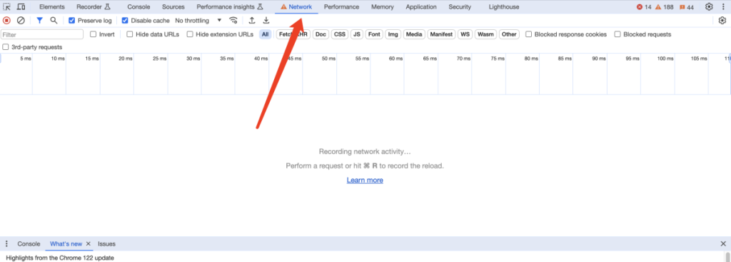731x262 pixels.
Task: Activate the inspect element selector icon
Action: coord(6,7)
